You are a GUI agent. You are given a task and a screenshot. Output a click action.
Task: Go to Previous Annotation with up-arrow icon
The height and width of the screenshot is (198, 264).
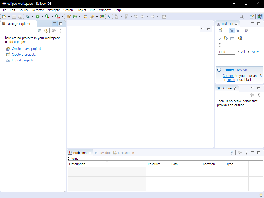(127, 17)
